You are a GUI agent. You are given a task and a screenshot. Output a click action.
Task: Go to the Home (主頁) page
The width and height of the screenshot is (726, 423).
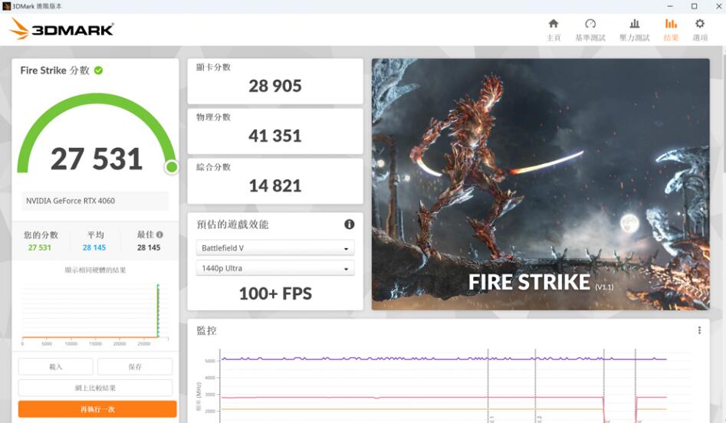[553, 30]
